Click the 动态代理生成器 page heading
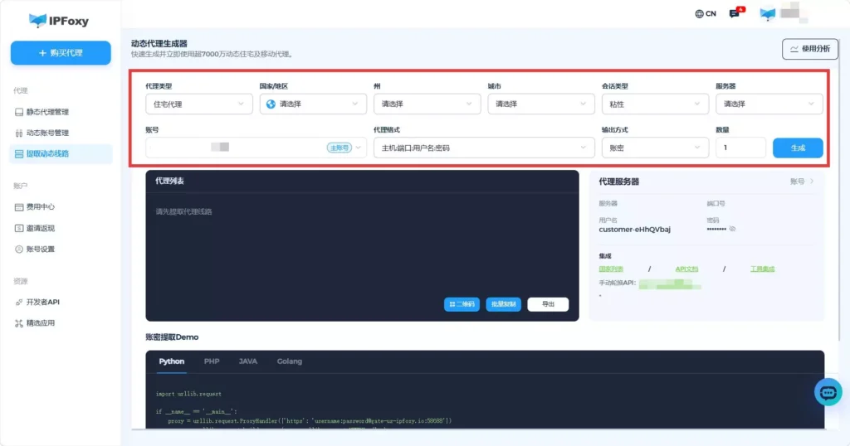The width and height of the screenshot is (850, 446). click(x=159, y=44)
